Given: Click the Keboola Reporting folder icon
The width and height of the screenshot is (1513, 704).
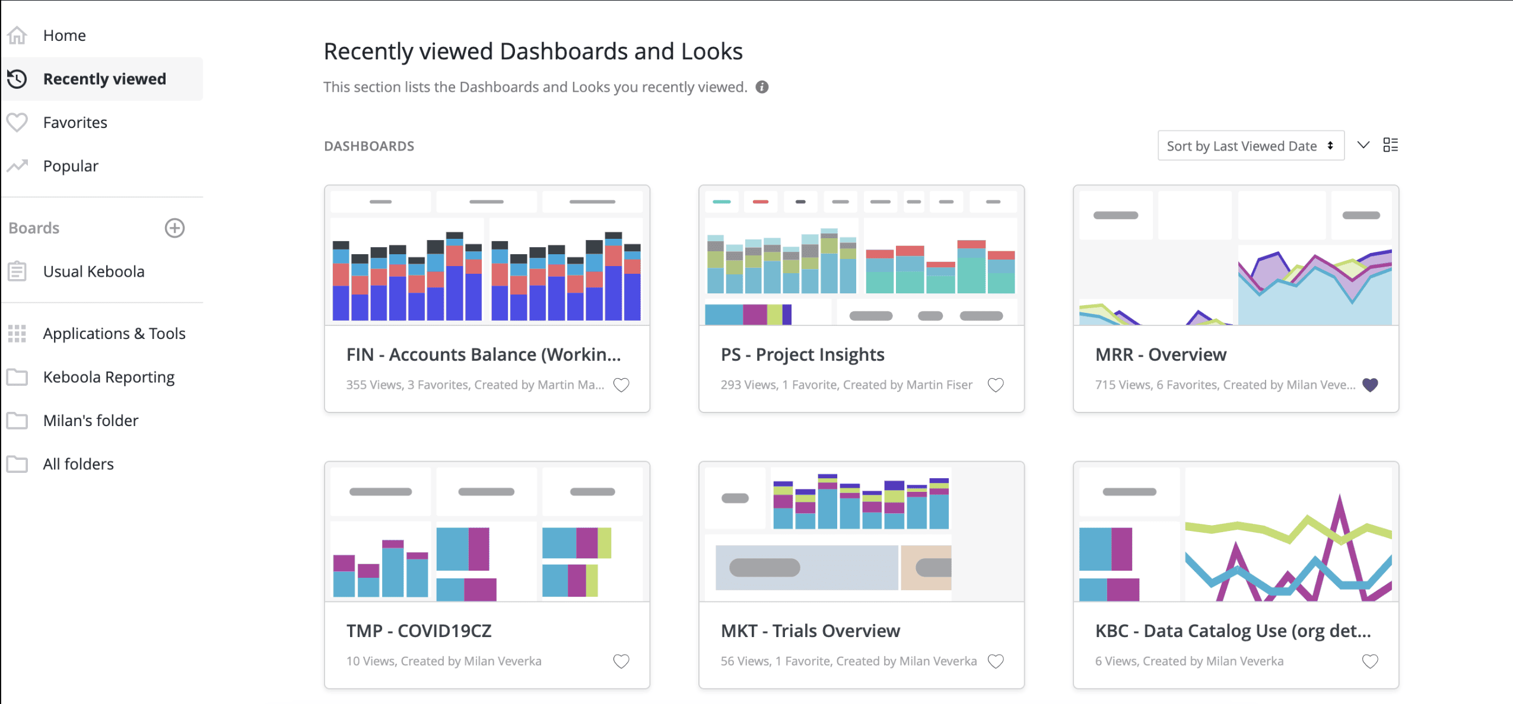Looking at the screenshot, I should (x=17, y=377).
